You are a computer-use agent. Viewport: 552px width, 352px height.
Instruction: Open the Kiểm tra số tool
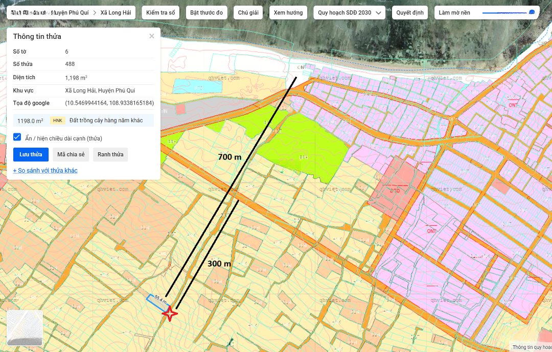tap(160, 13)
